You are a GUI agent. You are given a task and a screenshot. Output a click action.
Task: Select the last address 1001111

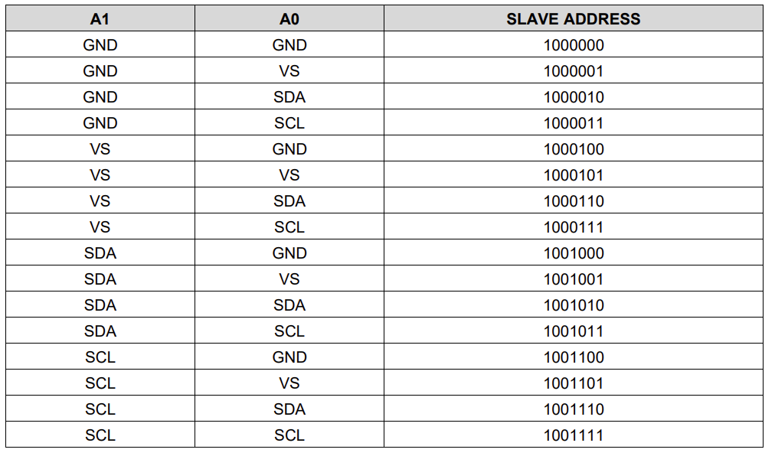coord(574,435)
